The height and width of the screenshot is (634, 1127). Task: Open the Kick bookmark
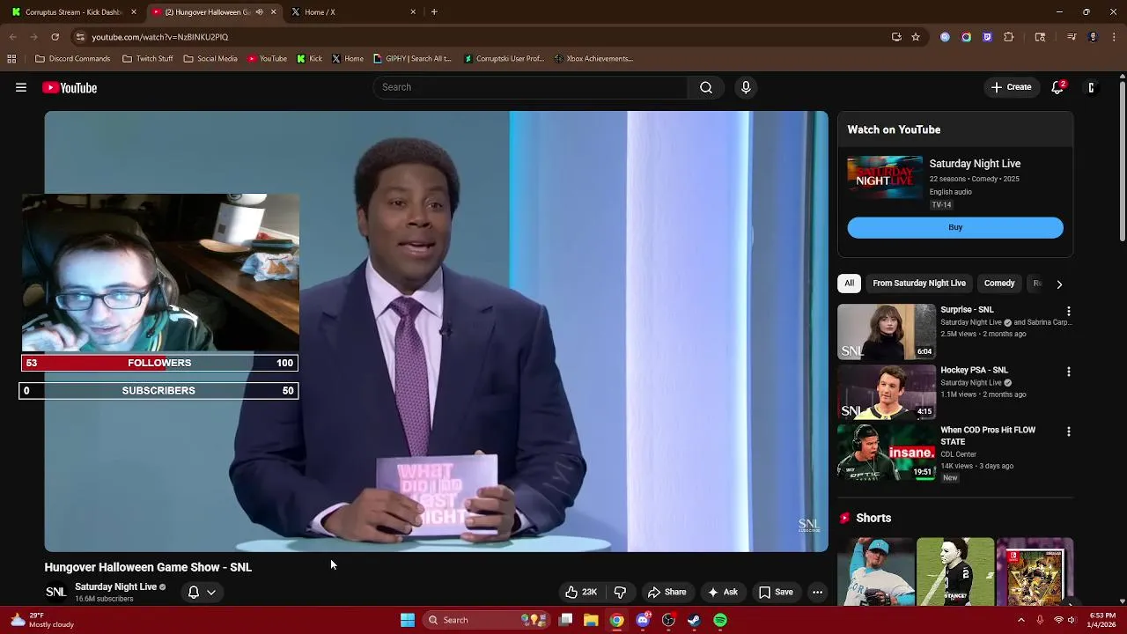[x=309, y=59]
